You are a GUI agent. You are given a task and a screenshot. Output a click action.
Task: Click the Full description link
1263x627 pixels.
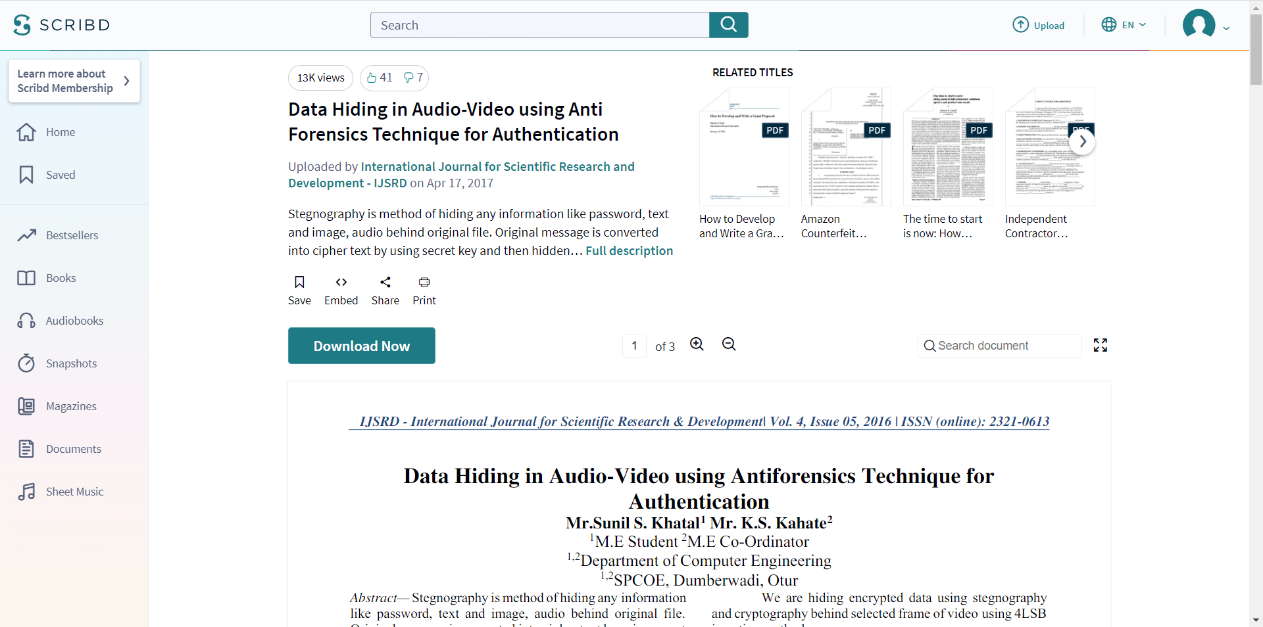[x=630, y=250]
